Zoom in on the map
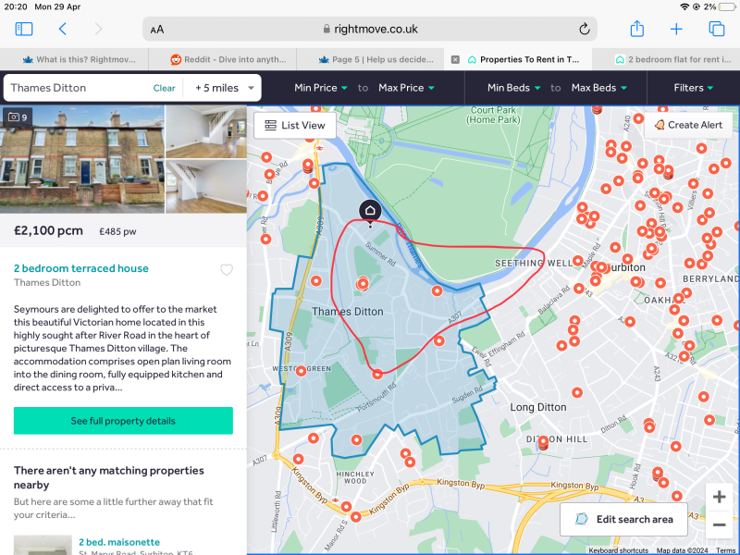740x555 pixels. 719,497
